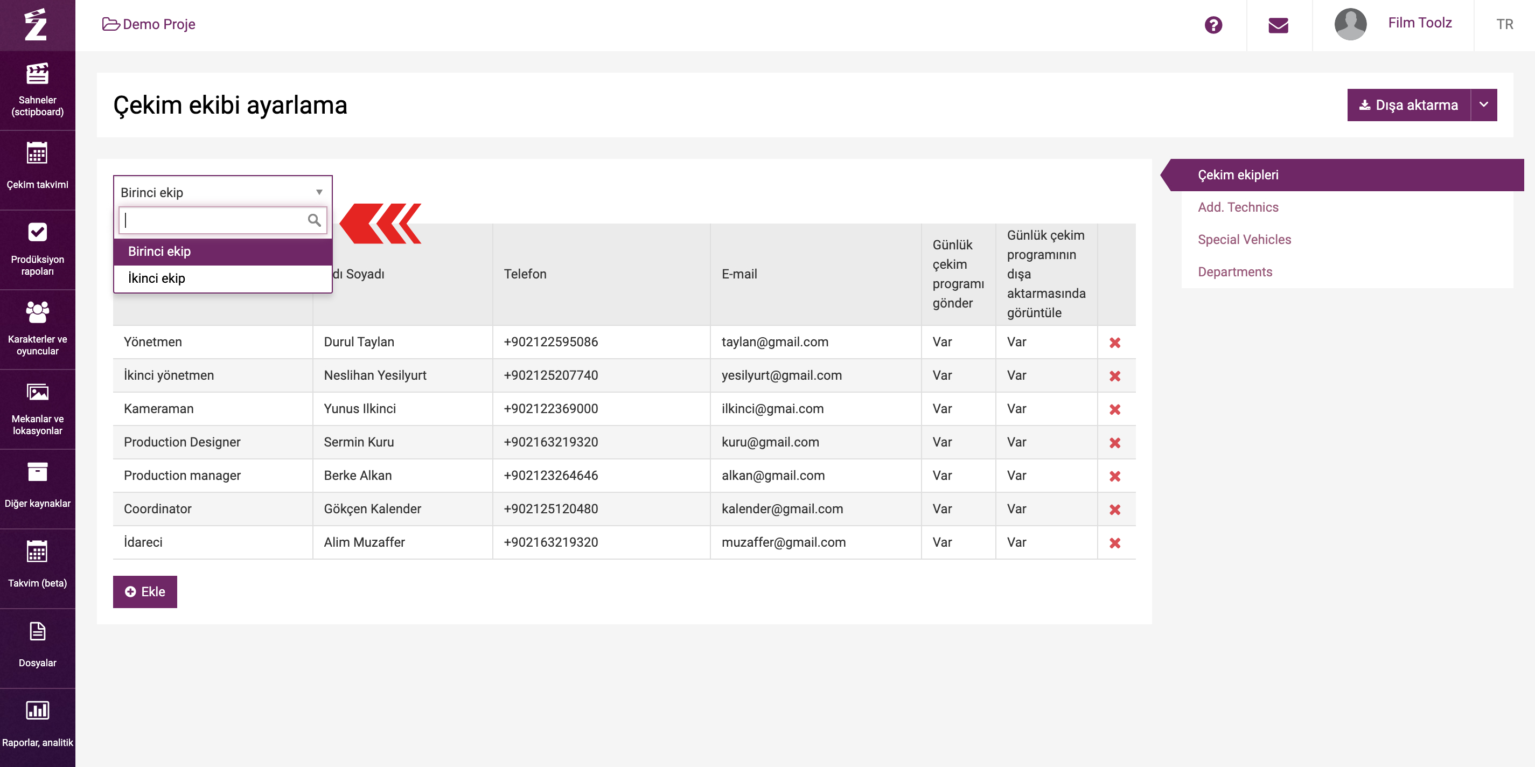Open Çekim ekipleri side tab

tap(1343, 175)
